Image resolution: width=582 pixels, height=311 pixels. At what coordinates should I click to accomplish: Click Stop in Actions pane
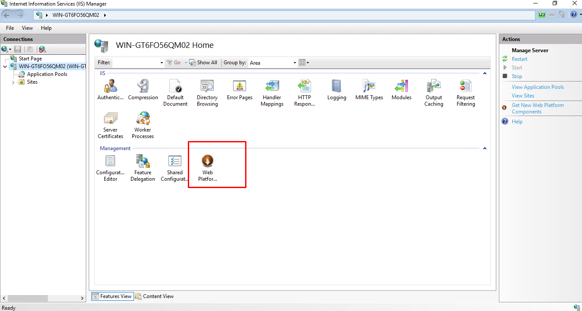517,76
